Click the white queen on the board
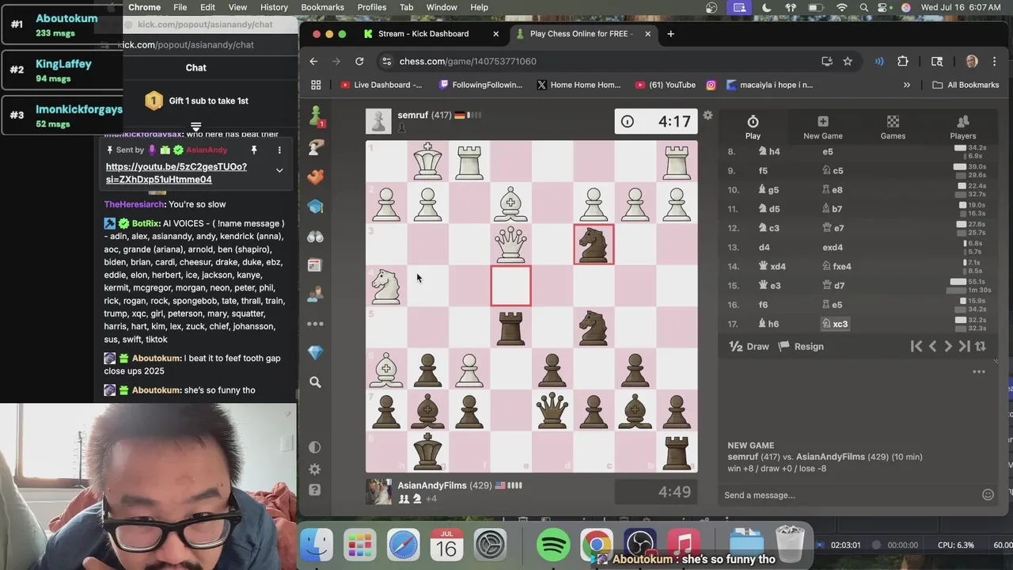The width and height of the screenshot is (1013, 570). point(510,244)
